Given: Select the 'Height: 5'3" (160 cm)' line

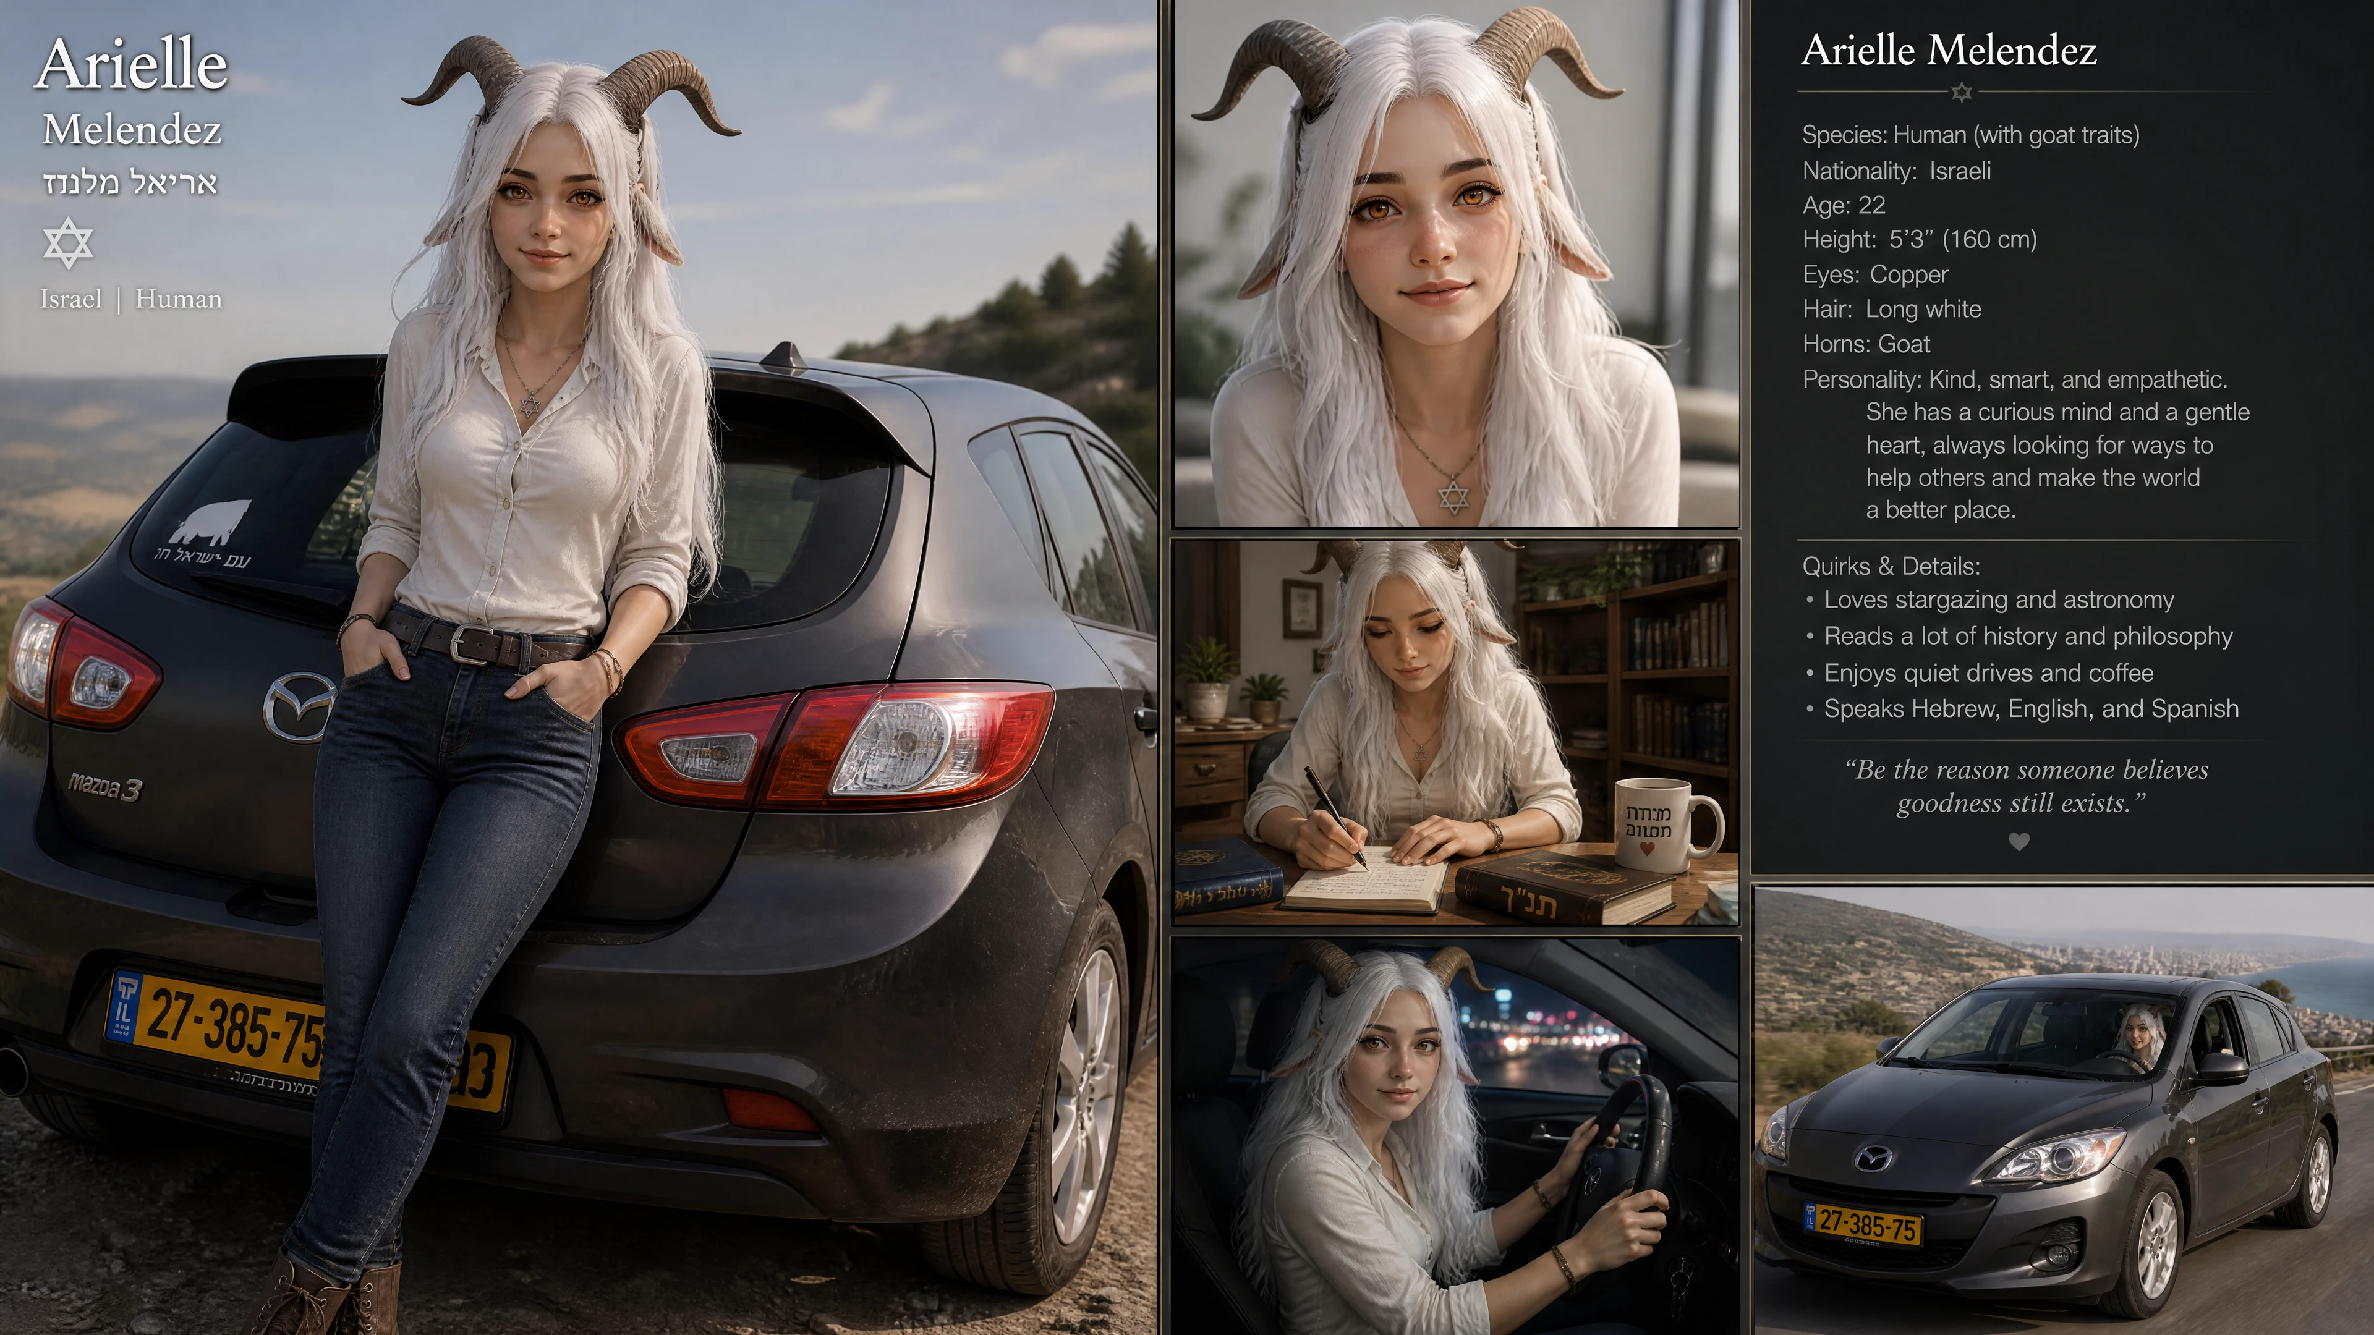Looking at the screenshot, I should point(1919,240).
